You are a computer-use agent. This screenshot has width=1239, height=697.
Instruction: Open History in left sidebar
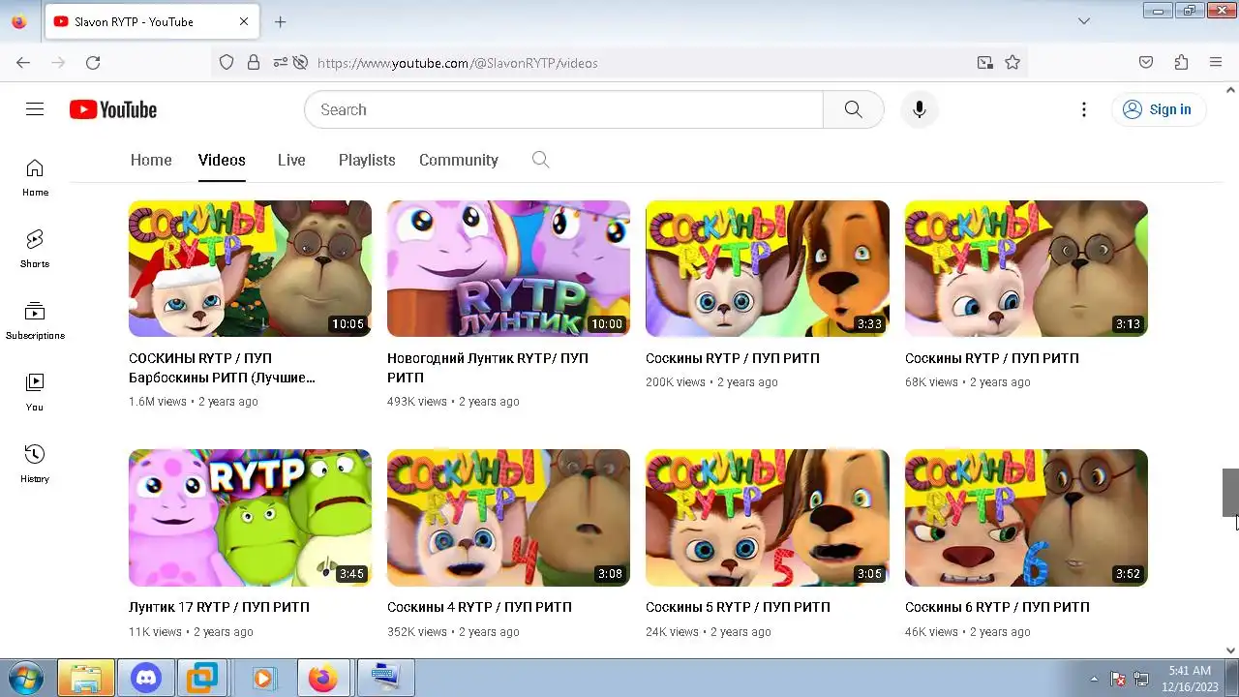[x=35, y=464]
